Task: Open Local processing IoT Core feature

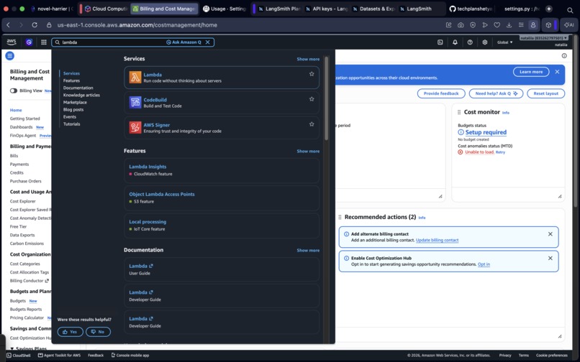Action: pos(148,222)
